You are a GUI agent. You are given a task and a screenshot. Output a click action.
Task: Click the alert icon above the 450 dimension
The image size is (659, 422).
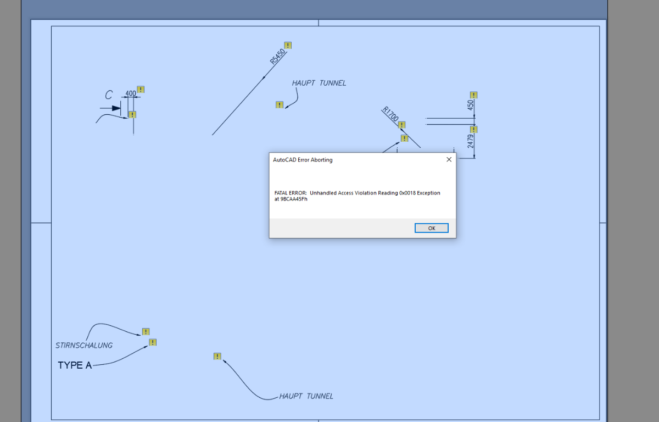tap(474, 95)
